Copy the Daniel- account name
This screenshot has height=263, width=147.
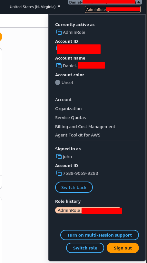59,66
